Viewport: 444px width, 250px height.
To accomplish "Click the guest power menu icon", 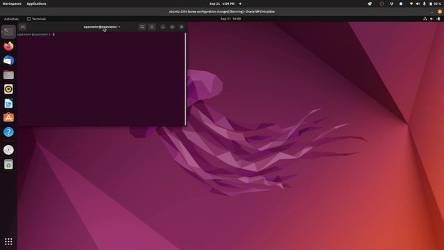I will click(x=438, y=19).
